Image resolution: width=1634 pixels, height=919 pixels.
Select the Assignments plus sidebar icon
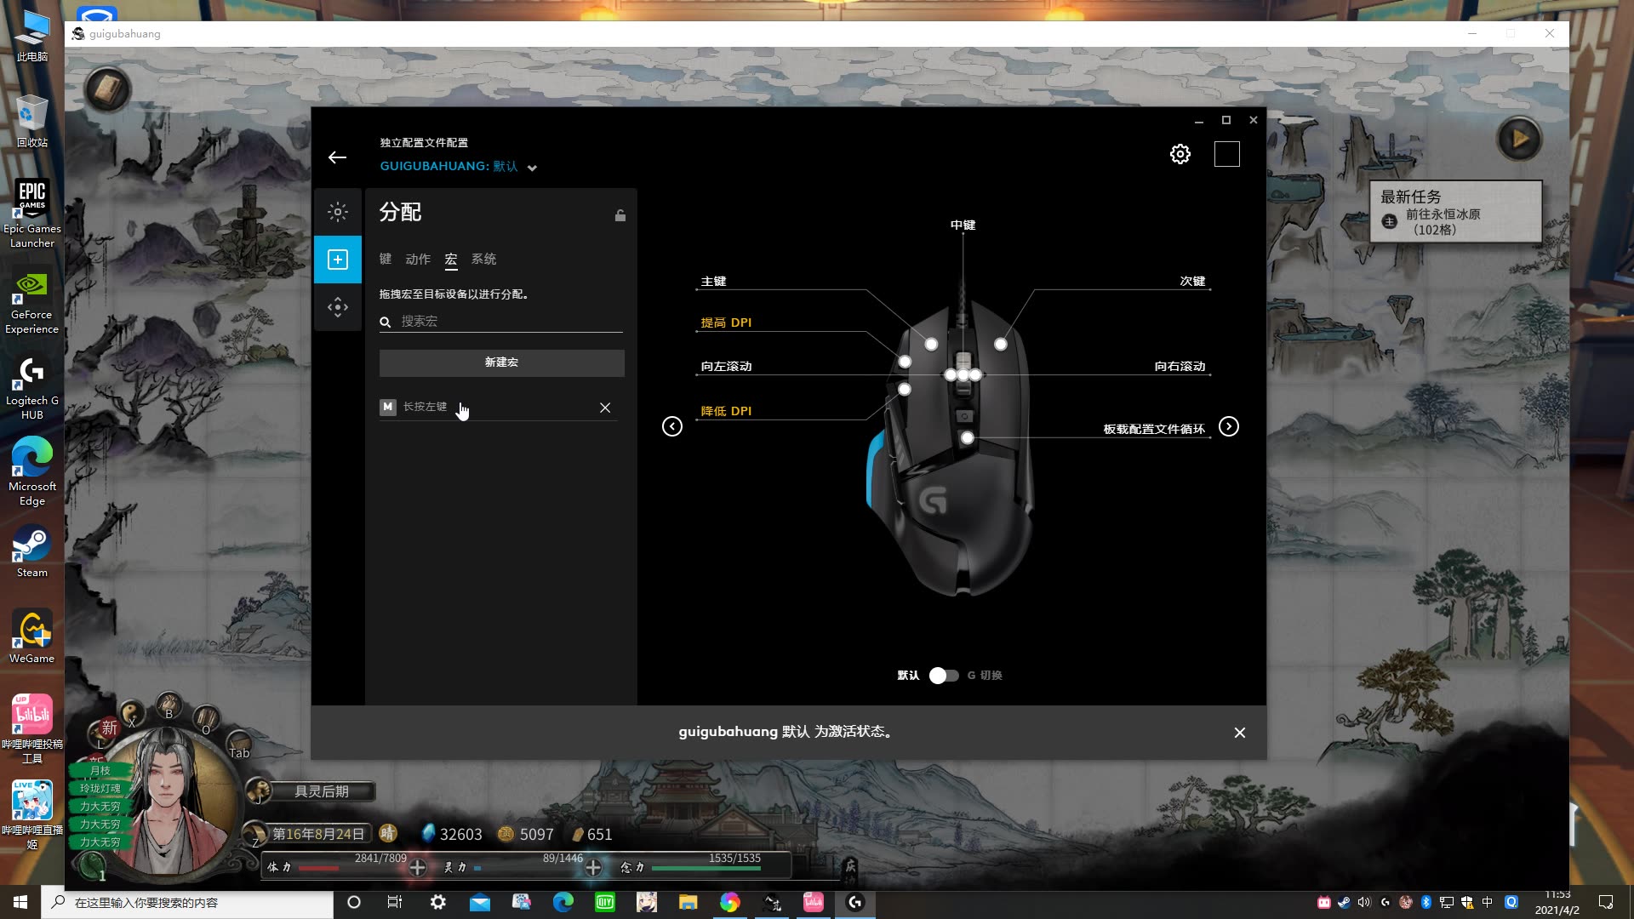[x=338, y=260]
